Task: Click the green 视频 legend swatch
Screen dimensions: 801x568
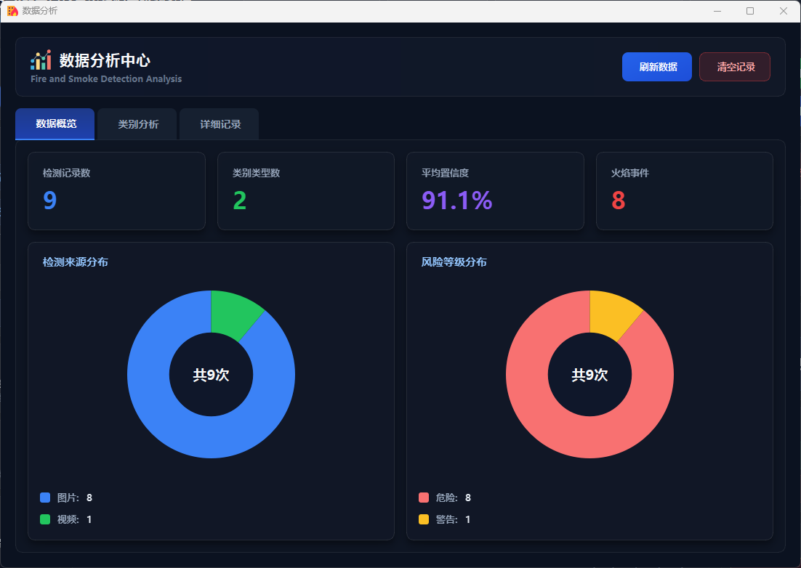Action: [45, 519]
